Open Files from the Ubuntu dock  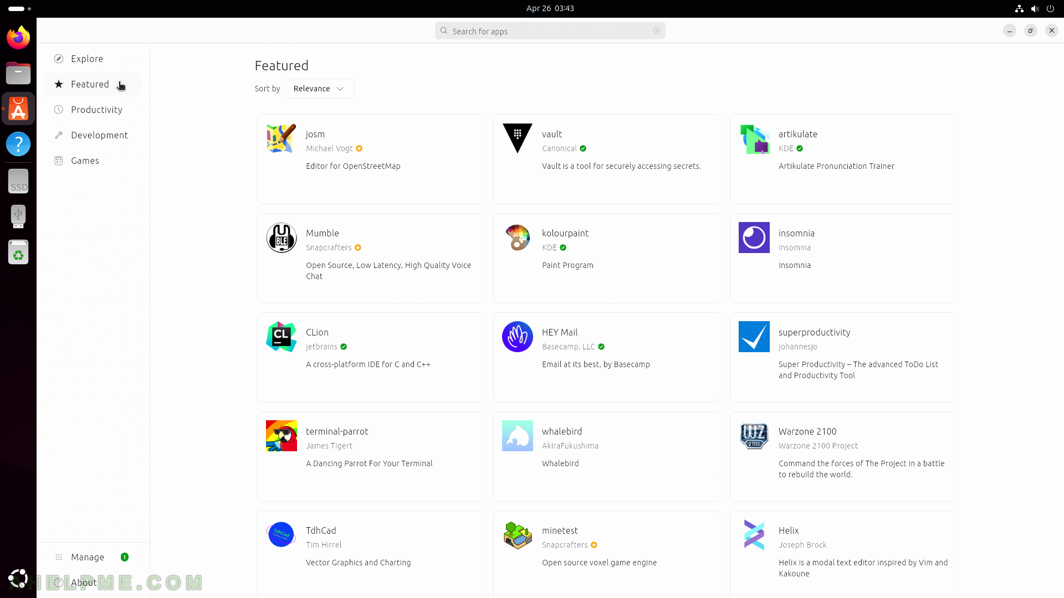point(18,73)
